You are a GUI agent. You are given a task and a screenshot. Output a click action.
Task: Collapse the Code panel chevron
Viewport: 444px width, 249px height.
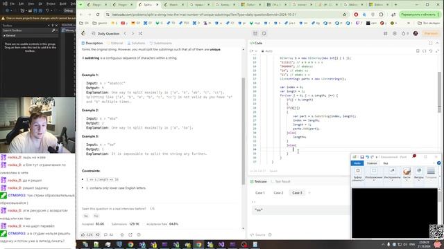click(x=437, y=43)
